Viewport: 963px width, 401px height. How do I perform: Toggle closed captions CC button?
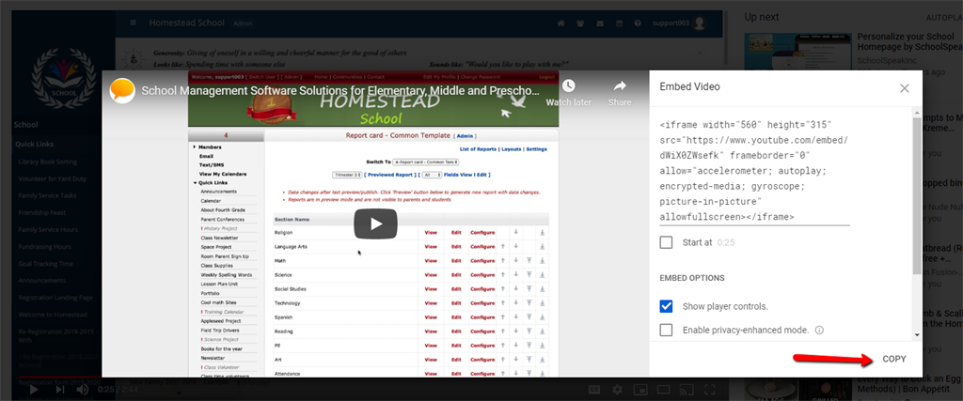[594, 390]
